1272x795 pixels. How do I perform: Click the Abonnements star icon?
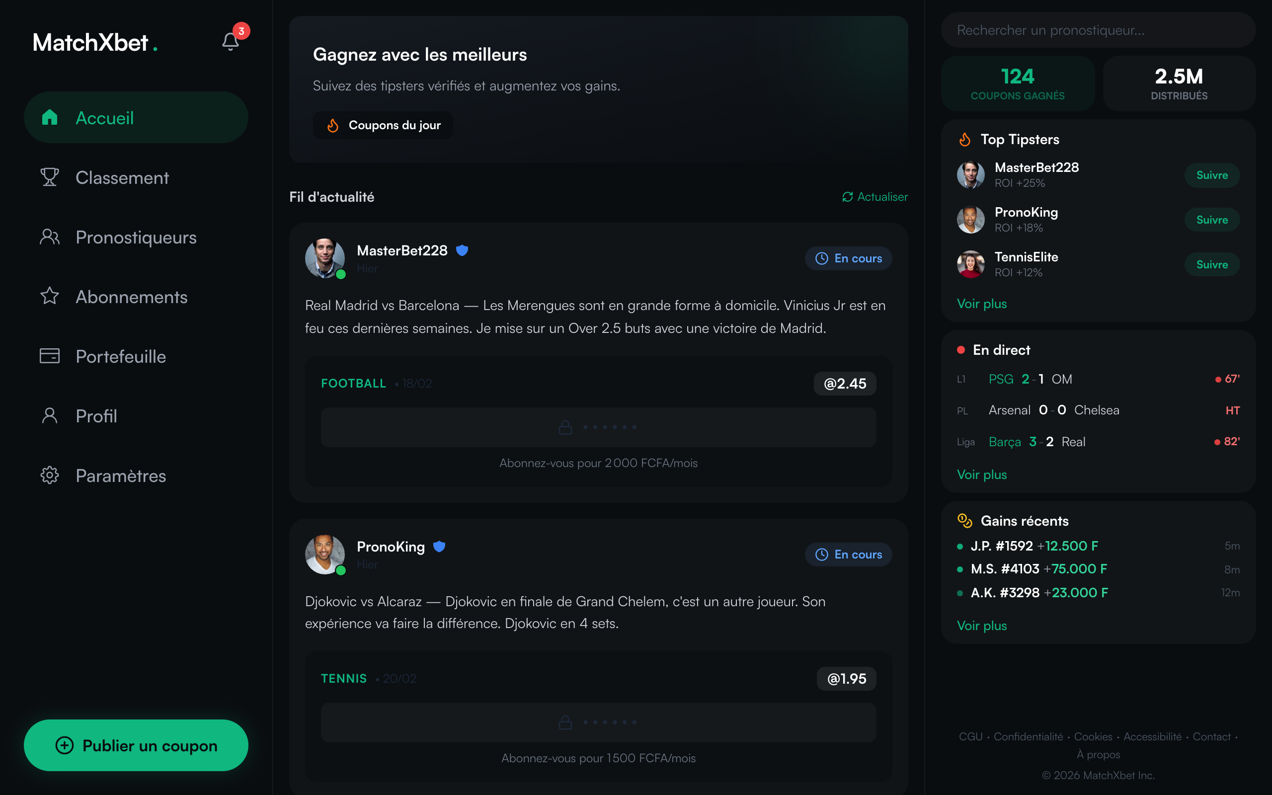point(49,297)
